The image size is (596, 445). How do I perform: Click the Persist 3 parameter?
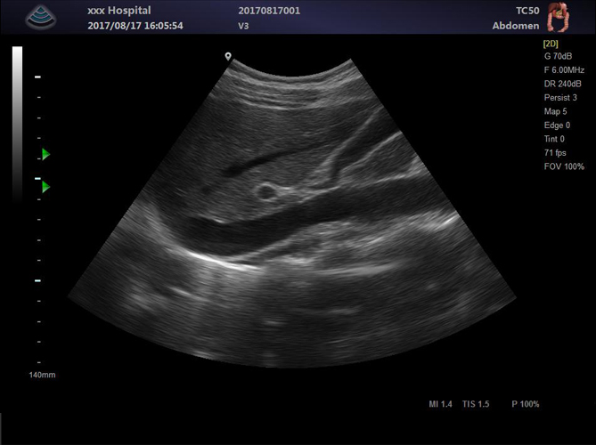[560, 98]
